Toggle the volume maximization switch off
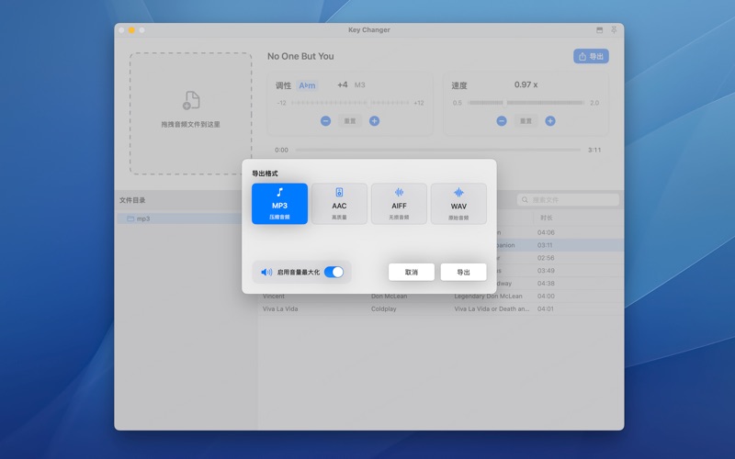Image resolution: width=735 pixels, height=459 pixels. tap(334, 272)
